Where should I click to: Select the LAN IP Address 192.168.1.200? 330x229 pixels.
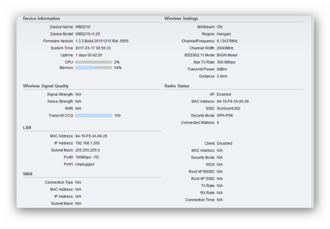coord(87,143)
